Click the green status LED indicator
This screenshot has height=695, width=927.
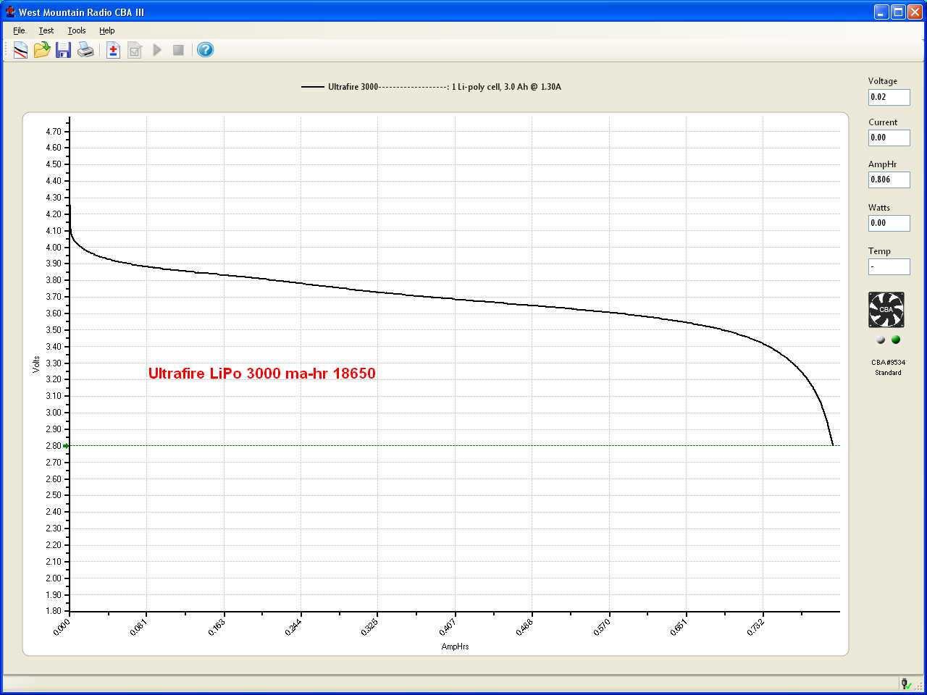pyautogui.click(x=896, y=340)
